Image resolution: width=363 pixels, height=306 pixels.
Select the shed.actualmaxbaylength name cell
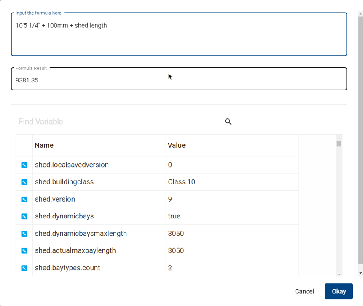[x=99, y=251]
